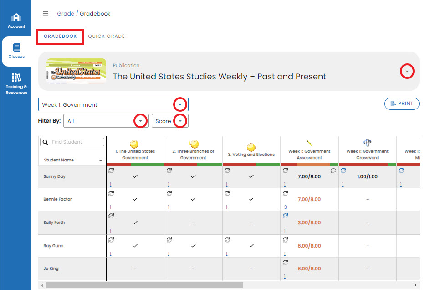
Task: Click the Government Crossword column icon
Action: [x=367, y=142]
